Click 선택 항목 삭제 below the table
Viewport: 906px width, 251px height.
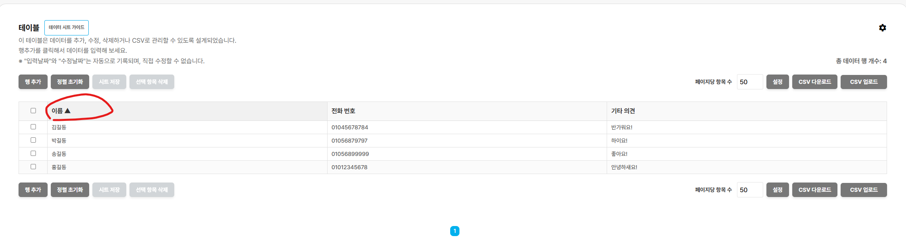(x=152, y=190)
